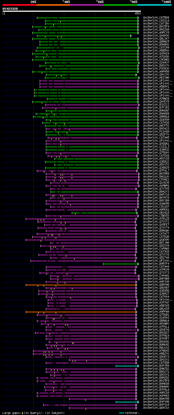Select the UniRef100_Q1W390 label
174x415 pixels.
(156, 240)
